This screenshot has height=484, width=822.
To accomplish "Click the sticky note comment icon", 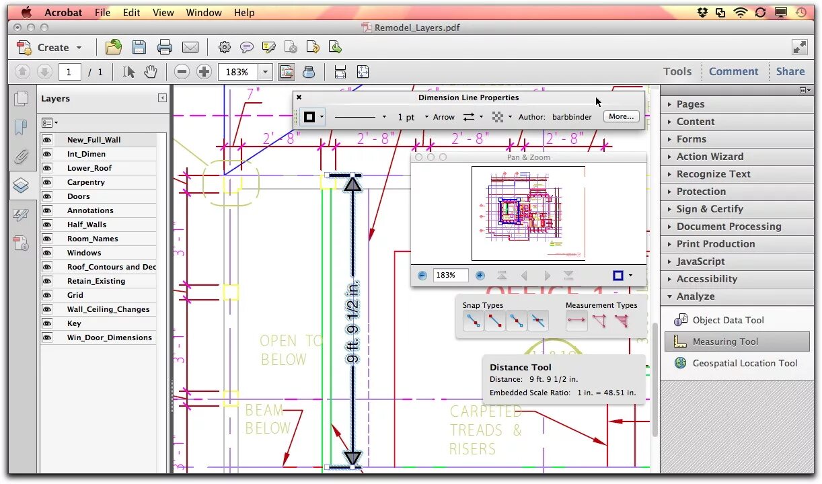I will [247, 47].
